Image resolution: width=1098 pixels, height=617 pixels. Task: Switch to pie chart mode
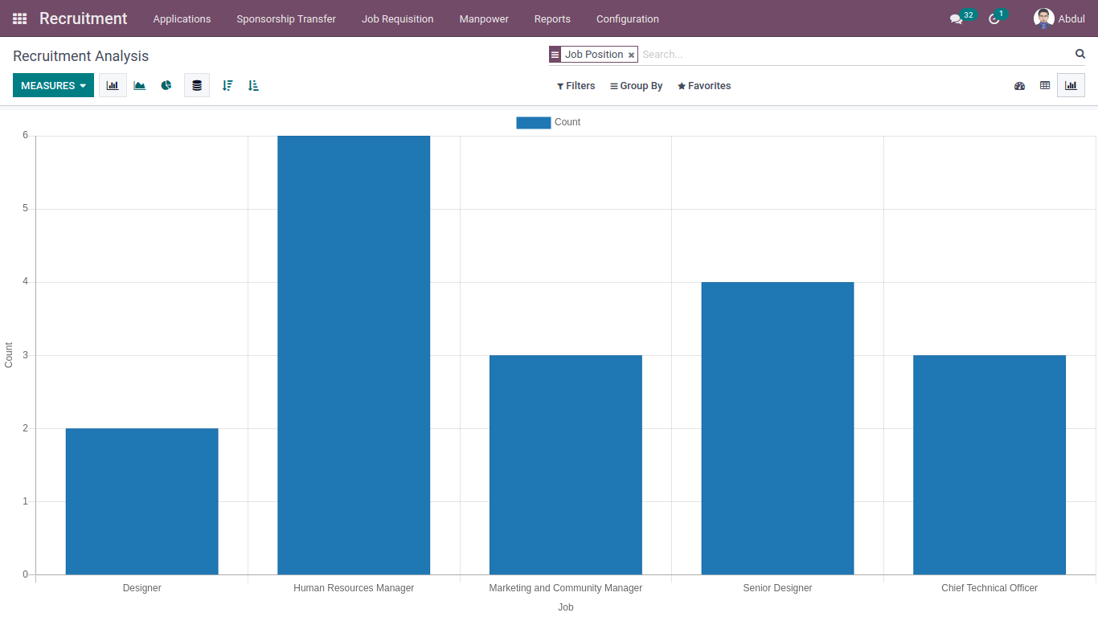click(166, 85)
